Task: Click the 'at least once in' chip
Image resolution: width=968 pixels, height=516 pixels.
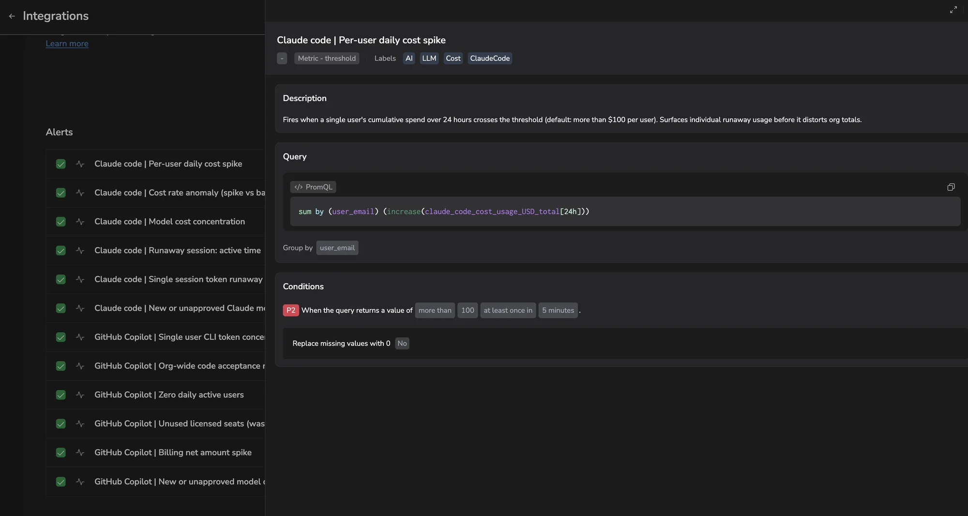Action: pos(508,310)
